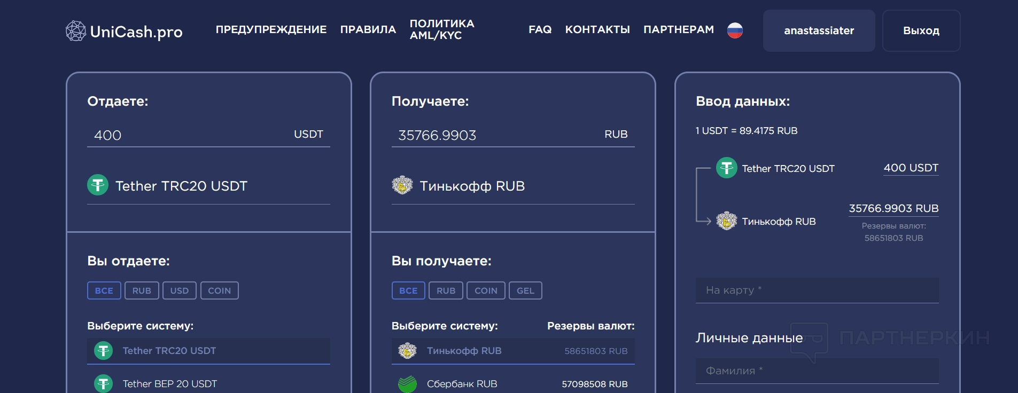Click Сбербанк RUB list row icon

tap(407, 384)
